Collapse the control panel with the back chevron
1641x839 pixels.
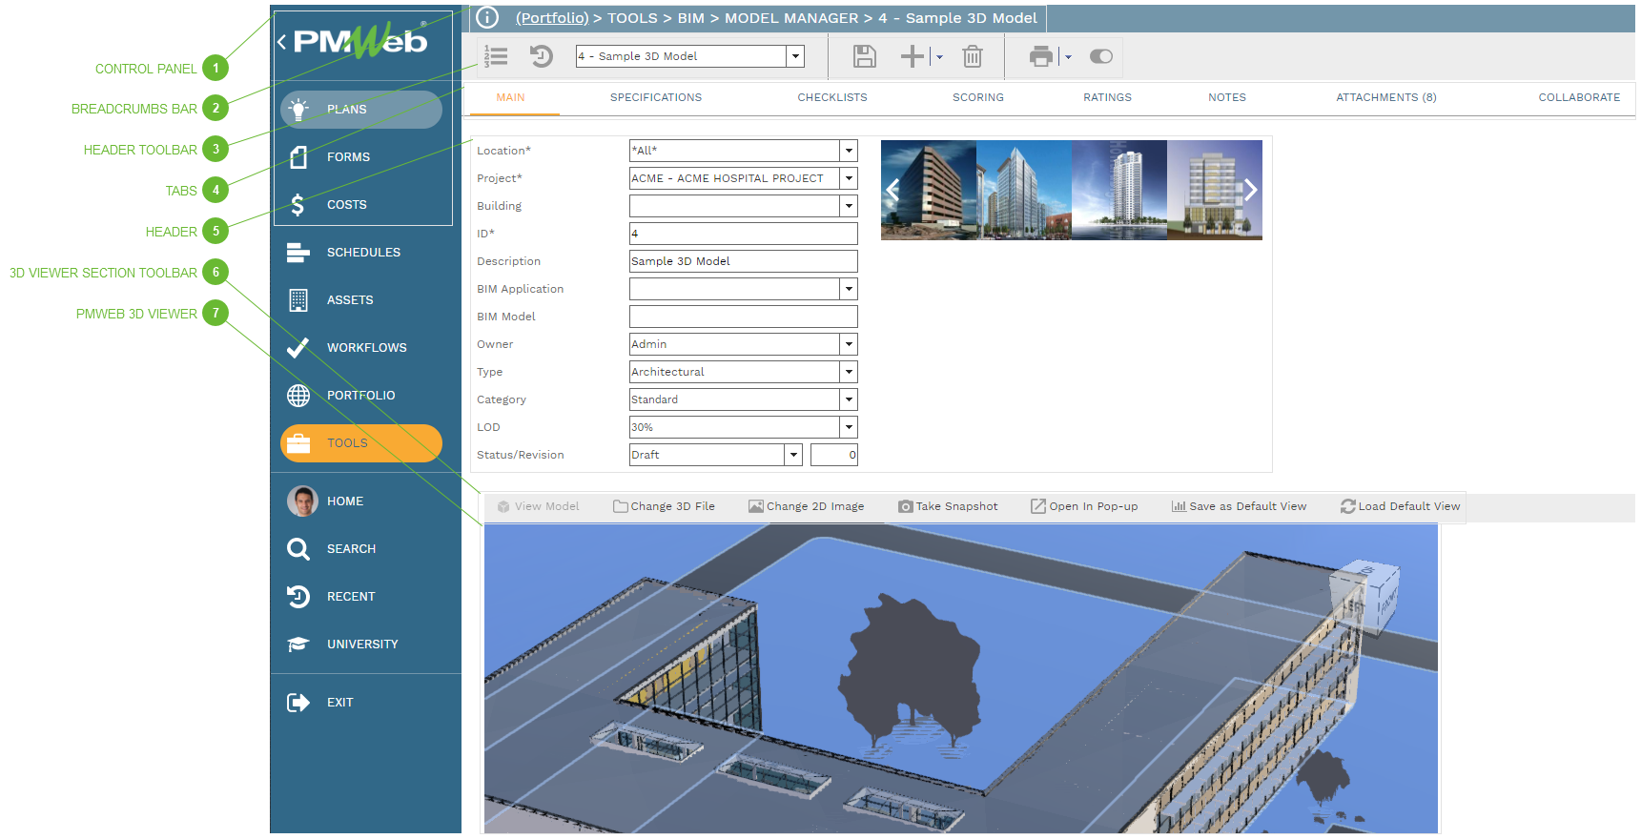click(281, 42)
